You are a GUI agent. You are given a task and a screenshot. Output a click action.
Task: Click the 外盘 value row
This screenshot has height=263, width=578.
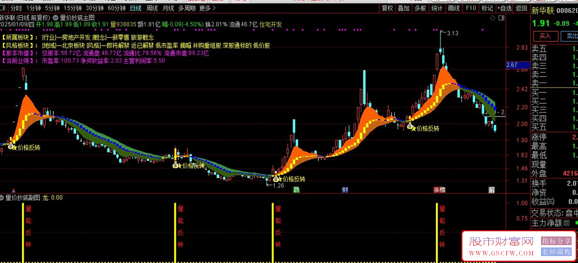tap(554, 173)
